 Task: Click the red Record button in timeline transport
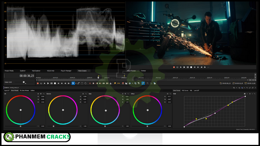[38, 83]
